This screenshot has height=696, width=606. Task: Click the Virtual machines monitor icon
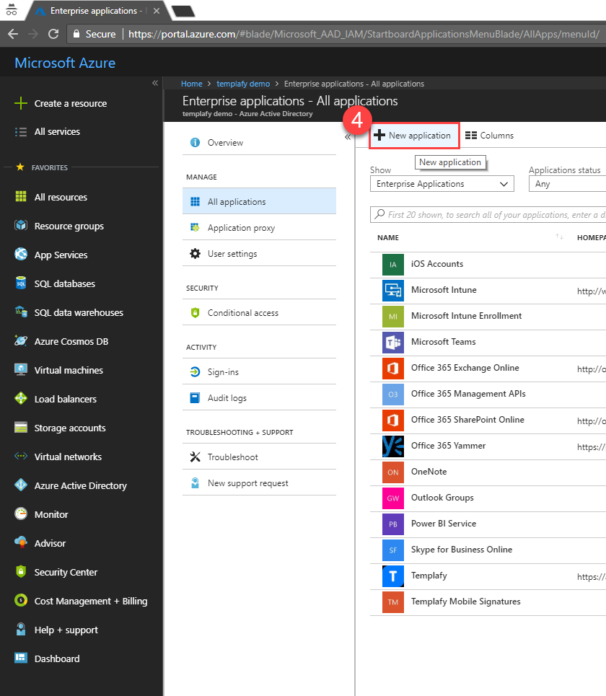(x=20, y=370)
